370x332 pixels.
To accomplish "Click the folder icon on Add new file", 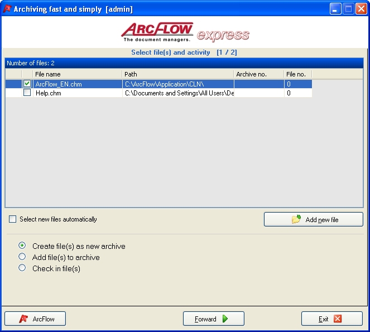I will [x=296, y=219].
